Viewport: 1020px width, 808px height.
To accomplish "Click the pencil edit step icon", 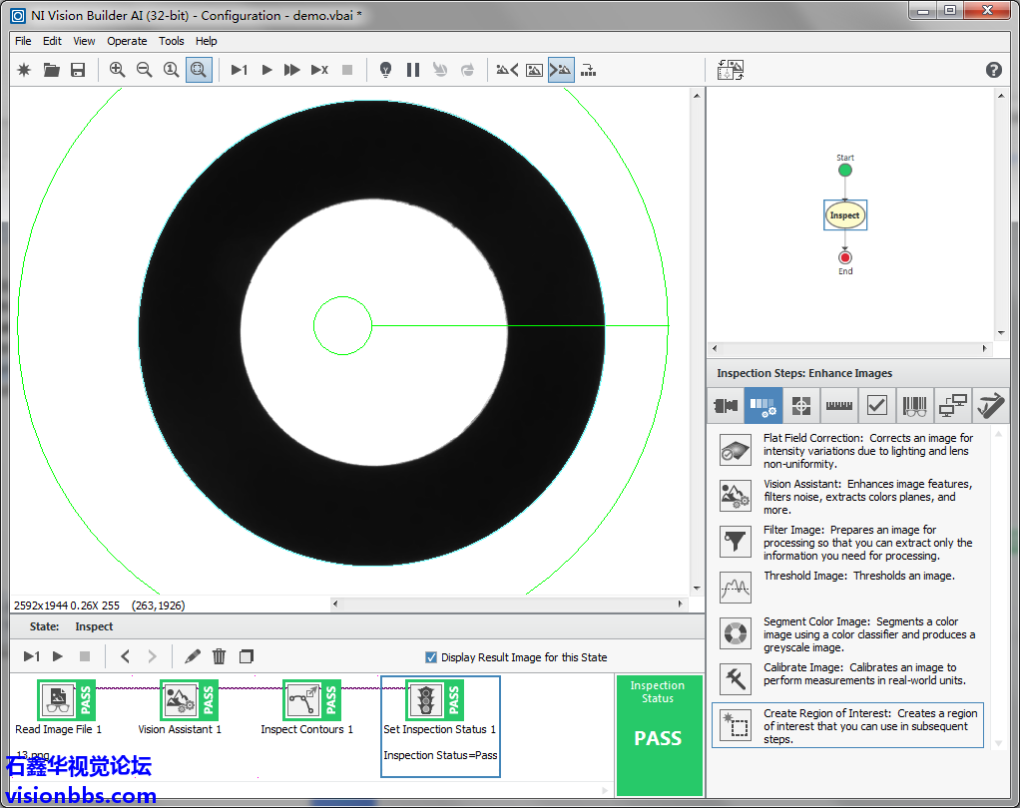I will [193, 656].
